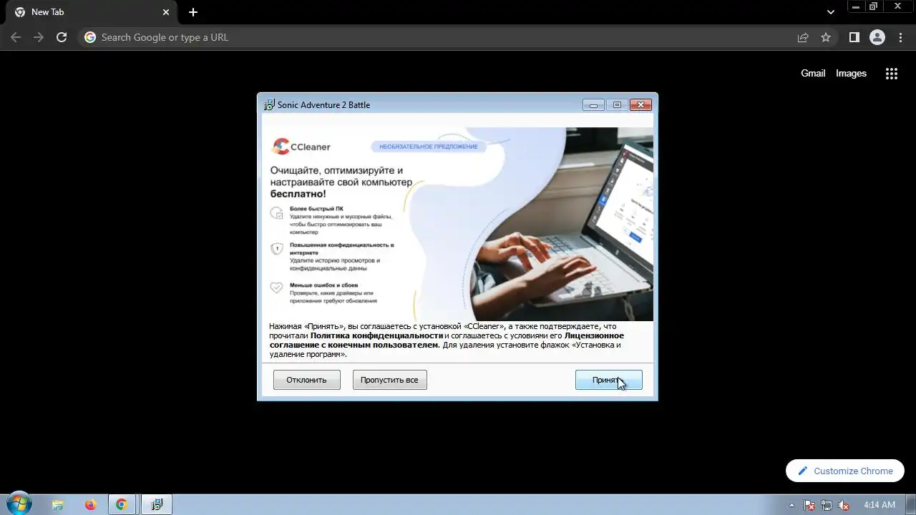
Task: Reload the Chrome page
Action: 62,37
